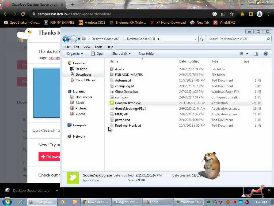Image resolution: width=274 pixels, height=206 pixels.
Task: Open the Edit menu in Explorer
Action: coord(76,47)
